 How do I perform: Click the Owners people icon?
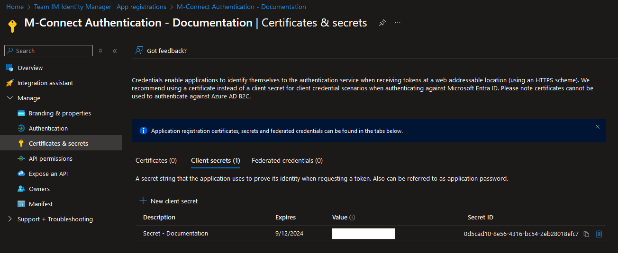21,189
